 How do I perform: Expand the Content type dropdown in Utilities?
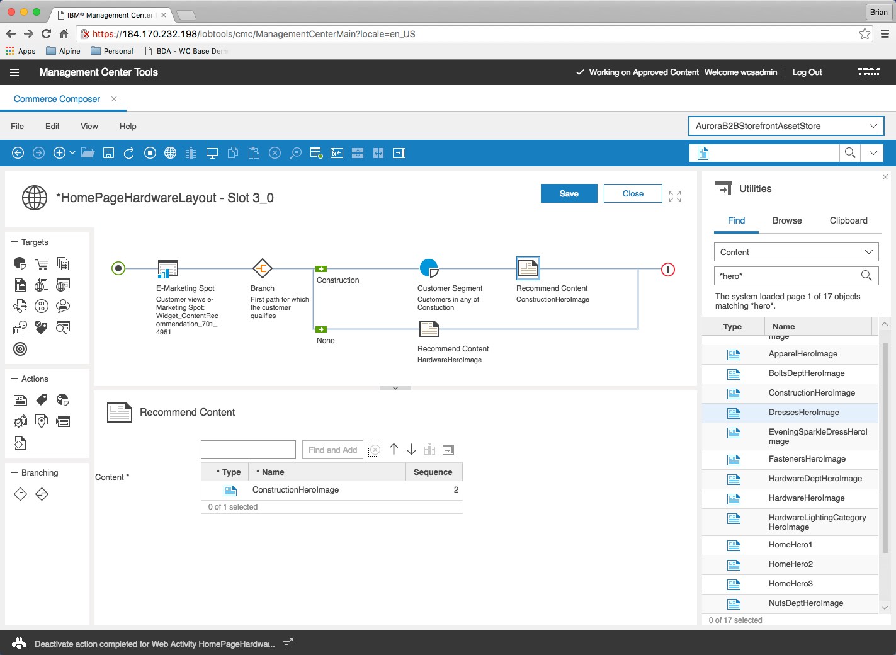(868, 252)
